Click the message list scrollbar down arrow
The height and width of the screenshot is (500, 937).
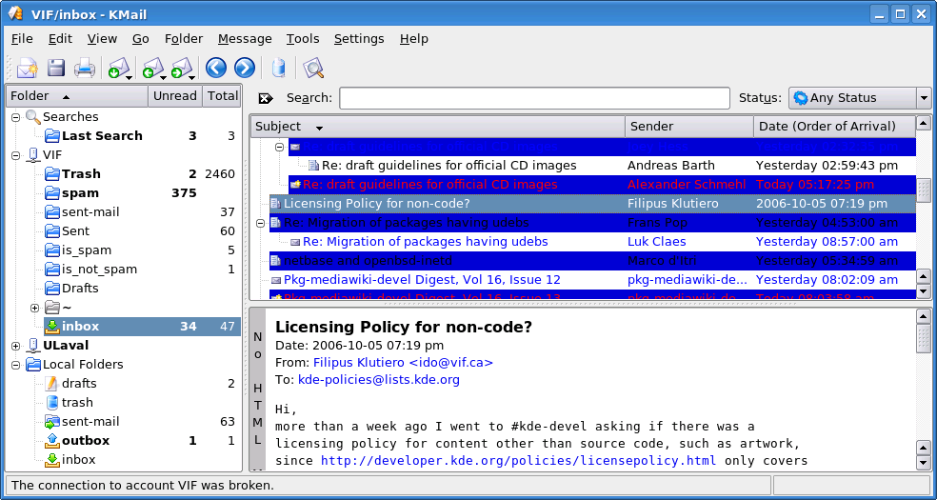[924, 292]
